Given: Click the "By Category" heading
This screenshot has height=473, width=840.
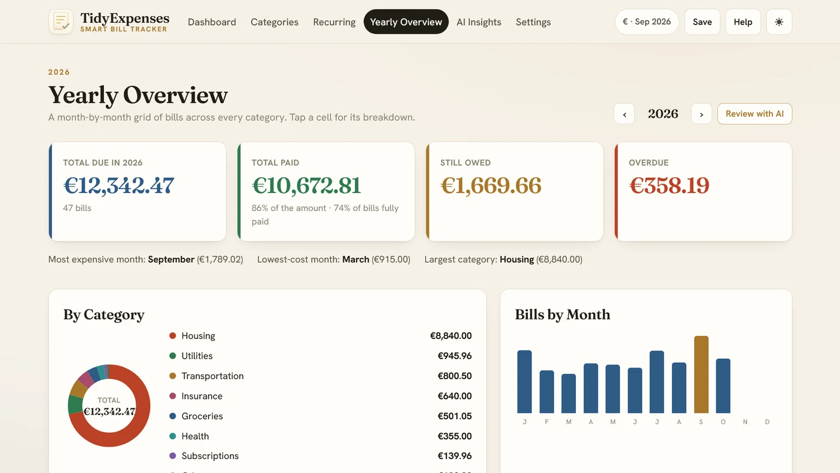Looking at the screenshot, I should [104, 315].
